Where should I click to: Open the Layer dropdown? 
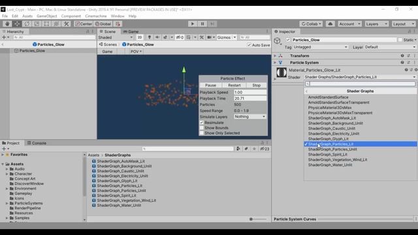(x=390, y=47)
